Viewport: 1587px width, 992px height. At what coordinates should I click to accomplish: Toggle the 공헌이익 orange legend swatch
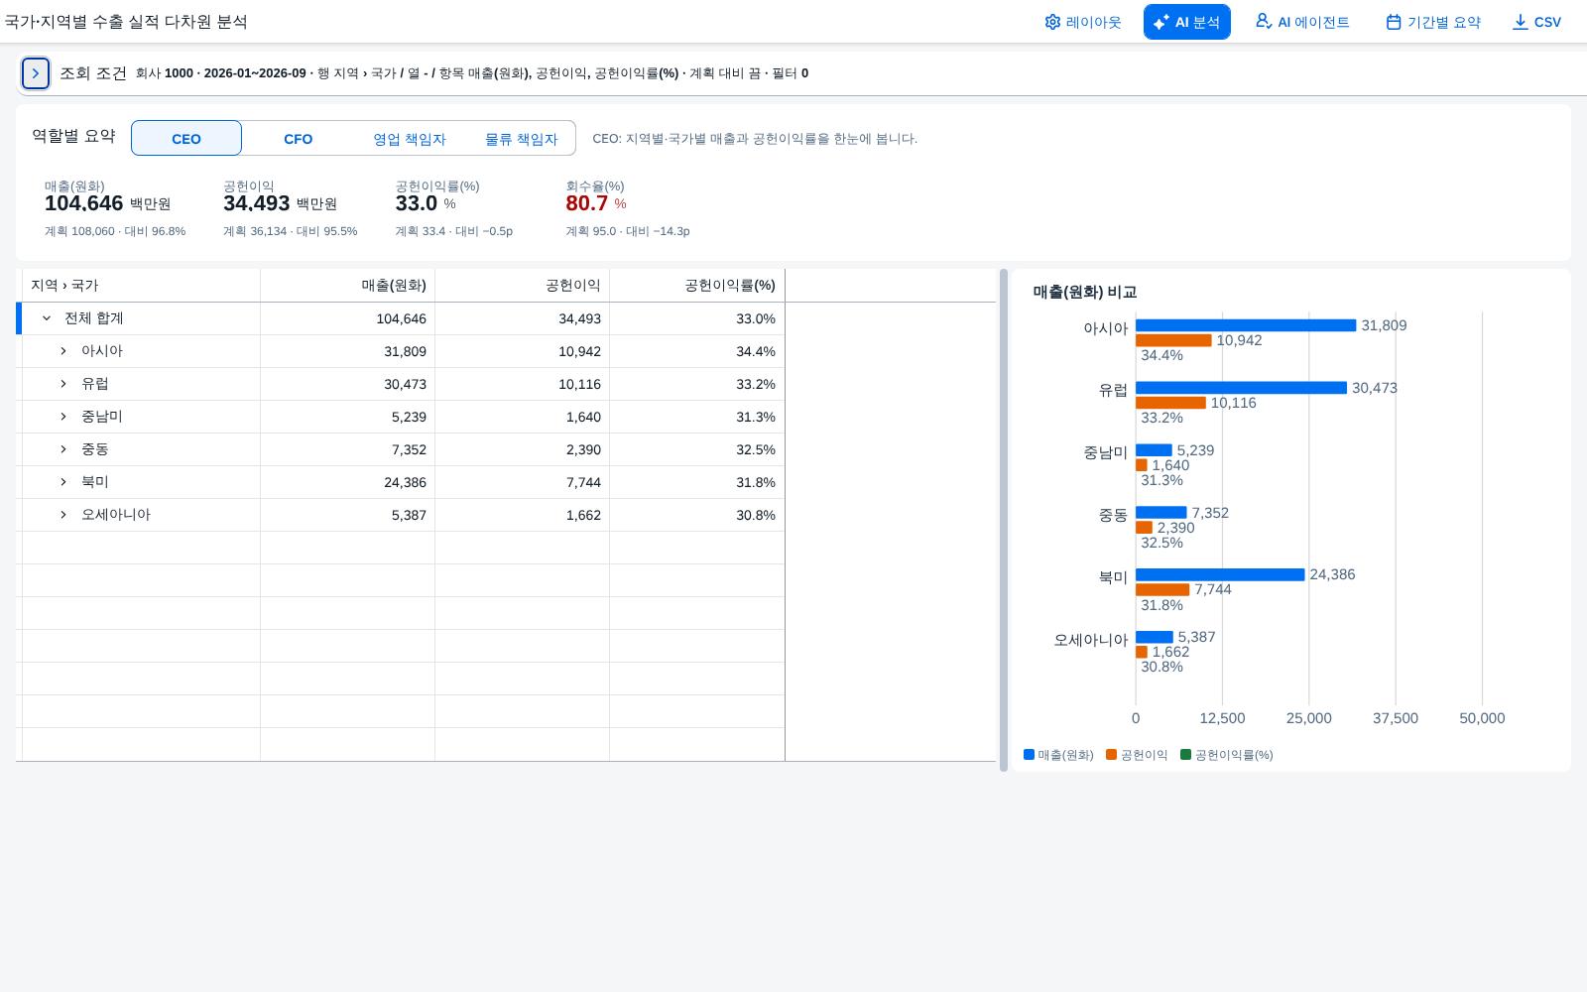(x=1112, y=755)
